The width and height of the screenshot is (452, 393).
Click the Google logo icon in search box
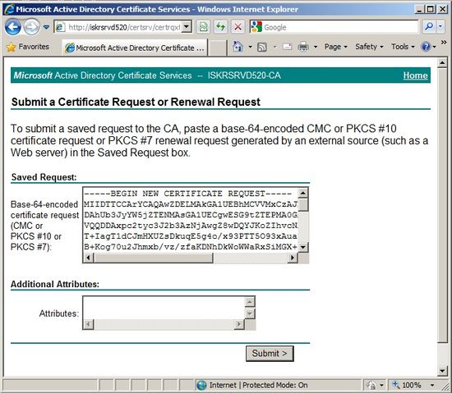point(256,27)
